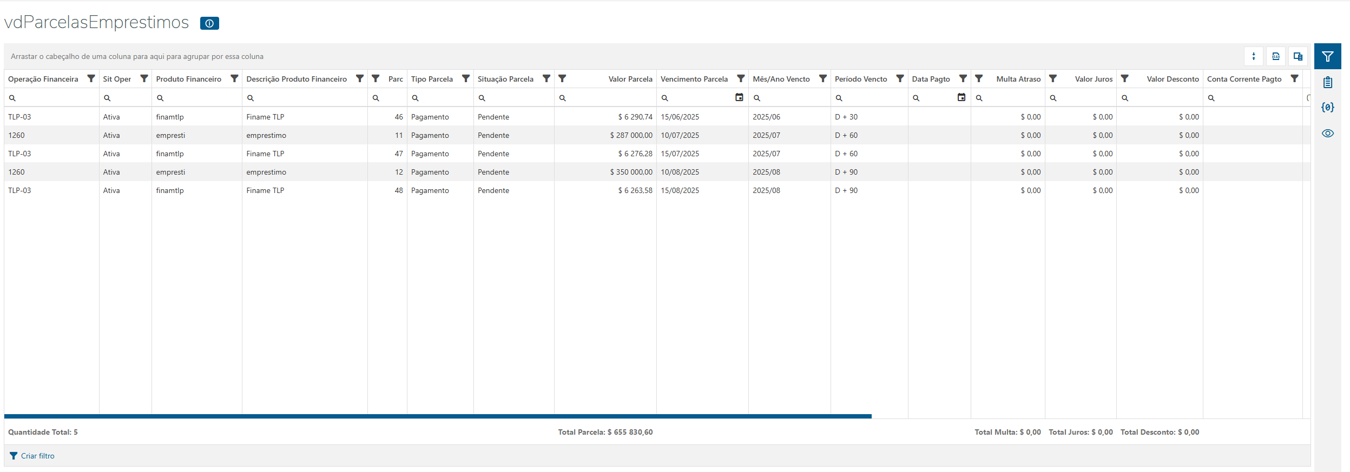Open Data Pagto filter calendar picker
The width and height of the screenshot is (1350, 472).
pyautogui.click(x=961, y=97)
